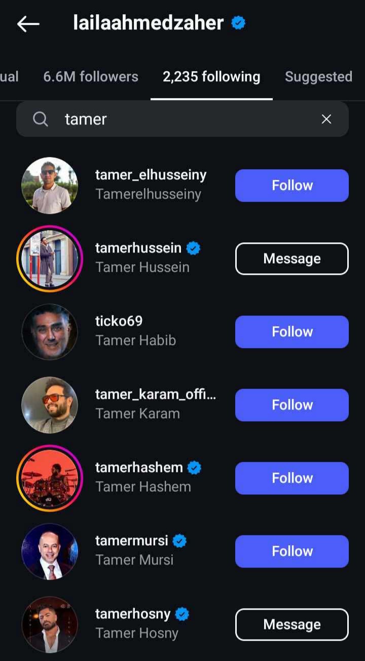The height and width of the screenshot is (661, 365).
Task: Follow Tamer Mursi
Action: (291, 551)
